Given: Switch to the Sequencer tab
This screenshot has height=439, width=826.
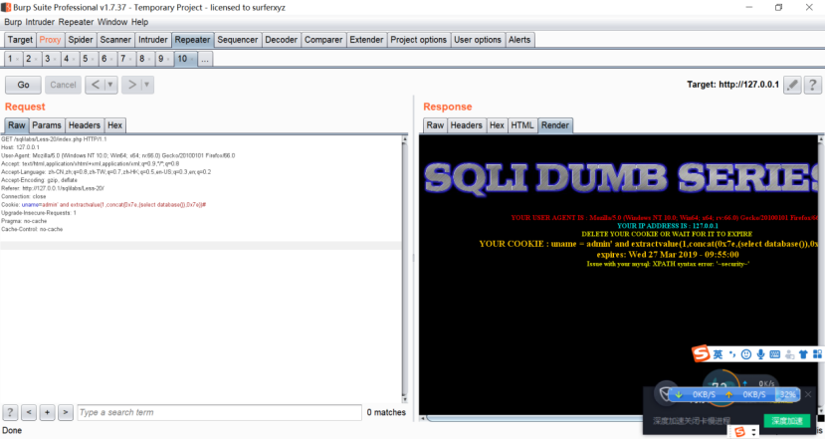Looking at the screenshot, I should tap(238, 40).
